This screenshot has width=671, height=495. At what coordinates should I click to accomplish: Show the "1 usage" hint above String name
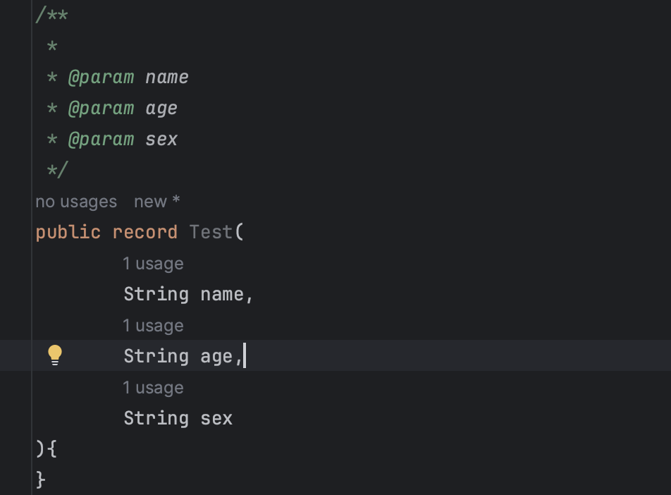[153, 264]
